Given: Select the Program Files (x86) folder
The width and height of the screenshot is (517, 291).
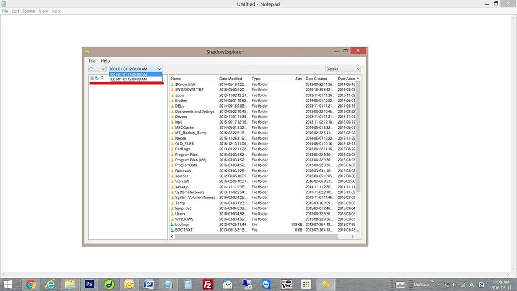Looking at the screenshot, I should click(x=263, y=160).
